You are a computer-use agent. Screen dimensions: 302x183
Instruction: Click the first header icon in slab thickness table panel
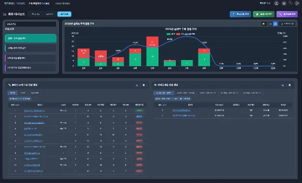click(x=137, y=85)
